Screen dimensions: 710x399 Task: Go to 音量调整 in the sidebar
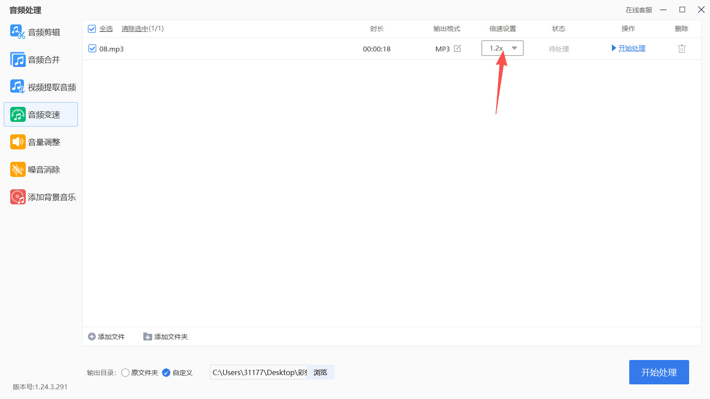pyautogui.click(x=41, y=142)
